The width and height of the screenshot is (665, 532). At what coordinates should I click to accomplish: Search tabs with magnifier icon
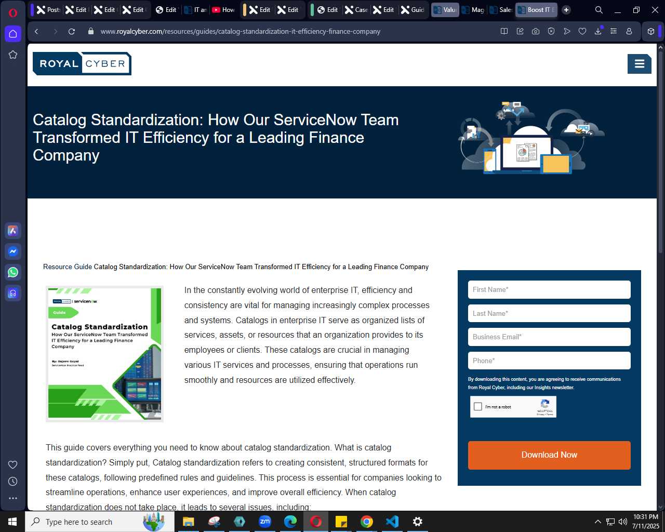point(598,10)
